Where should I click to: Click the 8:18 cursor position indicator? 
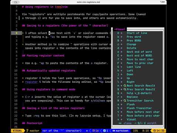[146, 131]
